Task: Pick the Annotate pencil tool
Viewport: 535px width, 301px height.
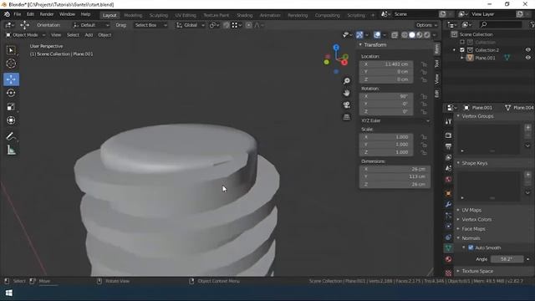Action: 11,136
